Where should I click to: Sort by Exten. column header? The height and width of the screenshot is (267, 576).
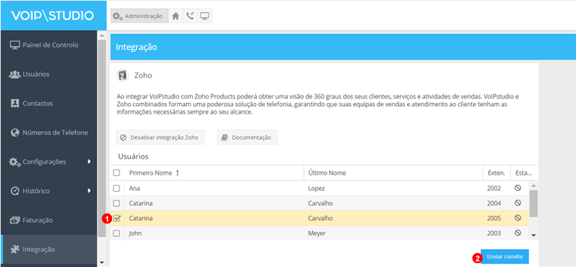[x=497, y=172]
